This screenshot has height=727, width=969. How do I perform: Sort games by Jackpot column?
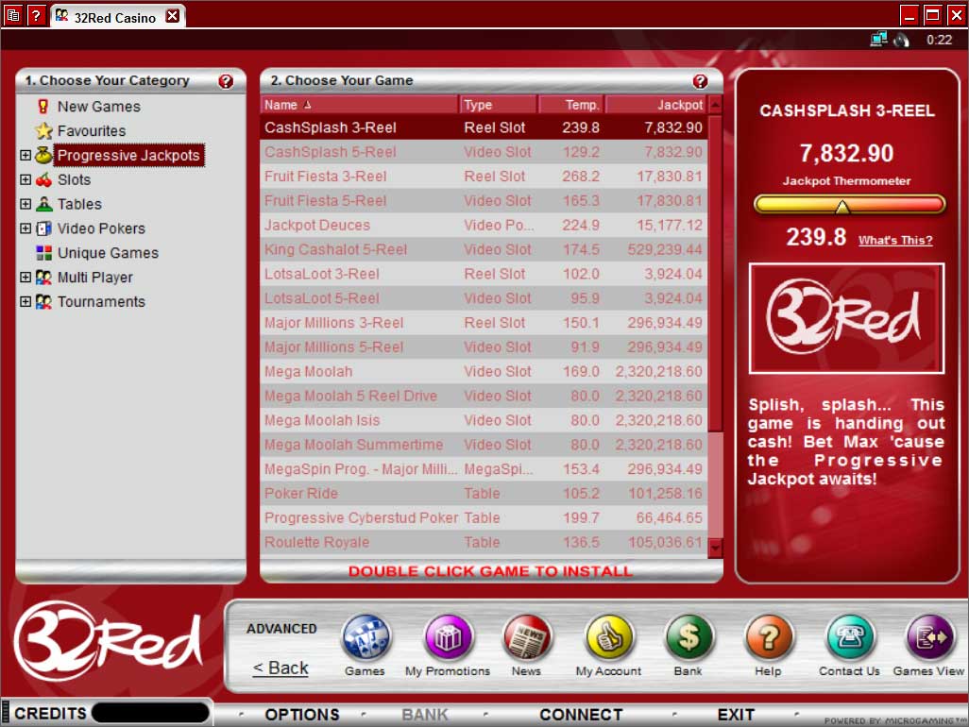click(655, 105)
